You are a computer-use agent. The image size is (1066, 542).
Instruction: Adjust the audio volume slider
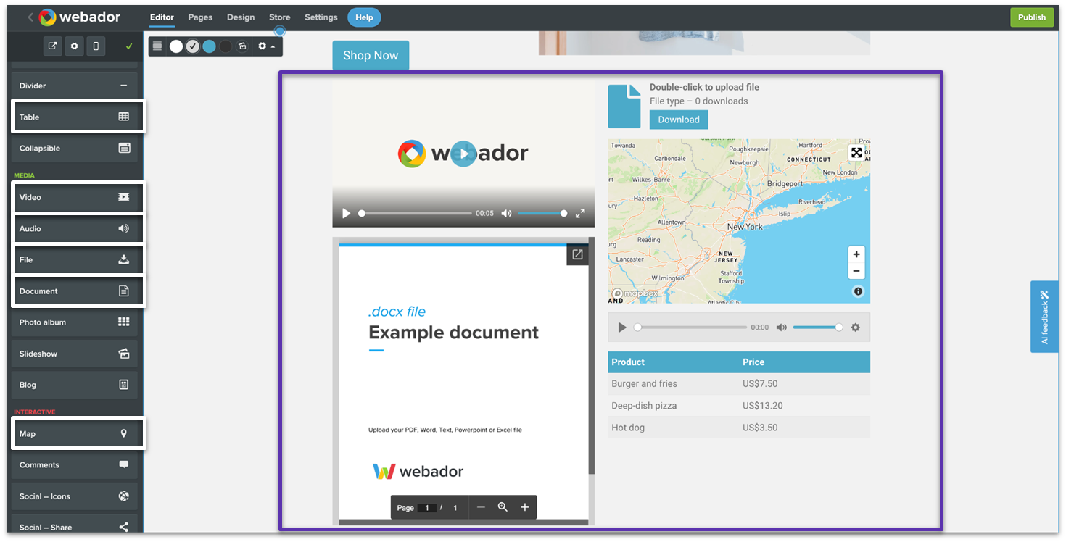[818, 328]
